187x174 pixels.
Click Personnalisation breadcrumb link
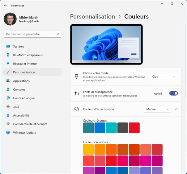[92, 17]
